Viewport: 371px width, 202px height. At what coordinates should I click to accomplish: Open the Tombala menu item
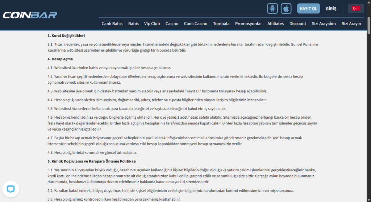point(221,23)
